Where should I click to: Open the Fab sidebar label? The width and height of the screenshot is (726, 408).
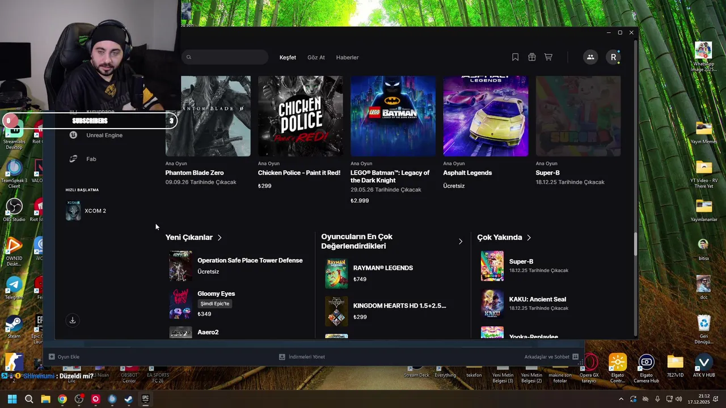click(x=91, y=159)
